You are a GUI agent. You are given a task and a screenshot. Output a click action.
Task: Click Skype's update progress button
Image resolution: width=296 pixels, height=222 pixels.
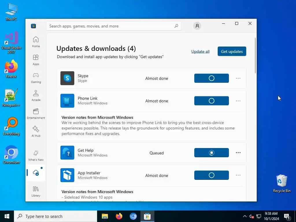(x=211, y=78)
